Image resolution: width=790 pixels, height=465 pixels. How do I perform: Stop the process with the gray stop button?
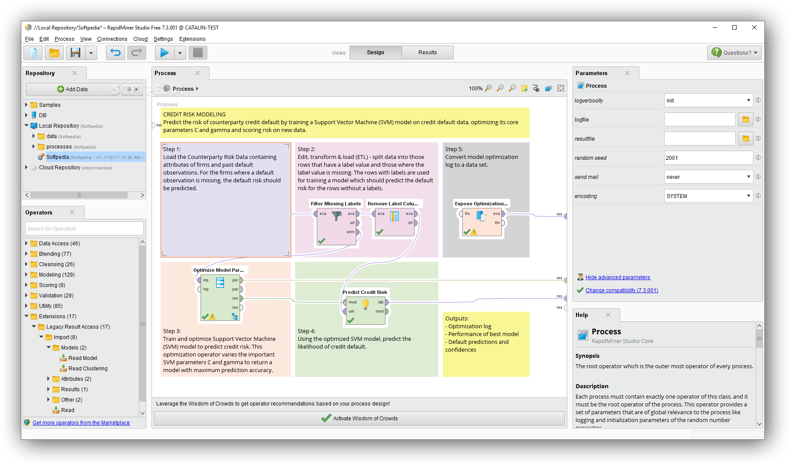click(x=198, y=53)
